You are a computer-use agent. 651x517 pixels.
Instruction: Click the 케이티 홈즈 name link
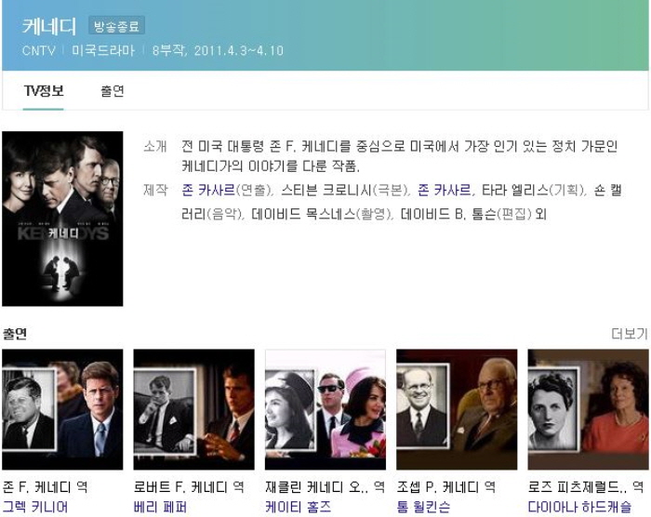tap(298, 507)
